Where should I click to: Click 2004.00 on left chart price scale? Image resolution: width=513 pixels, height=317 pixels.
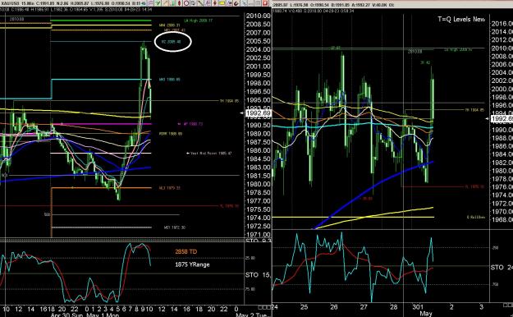pyautogui.click(x=258, y=49)
